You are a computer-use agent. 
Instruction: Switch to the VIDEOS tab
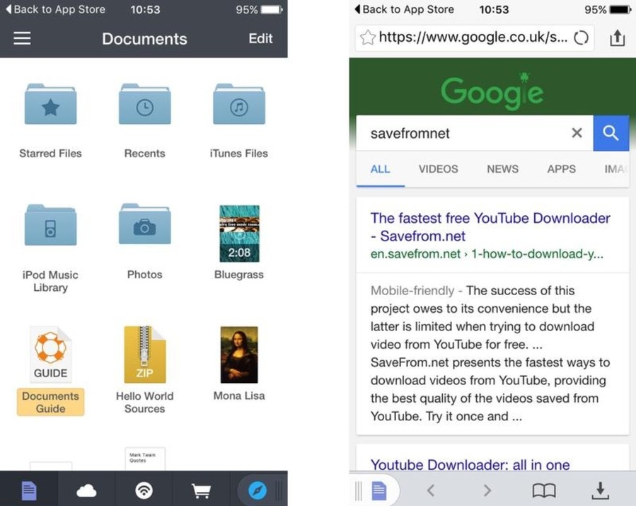coord(439,169)
